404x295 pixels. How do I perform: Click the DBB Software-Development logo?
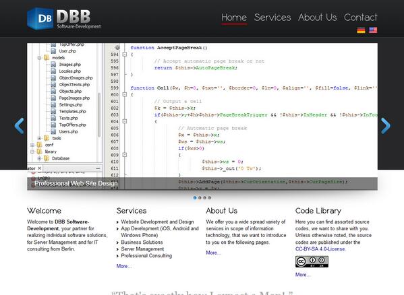coord(64,18)
